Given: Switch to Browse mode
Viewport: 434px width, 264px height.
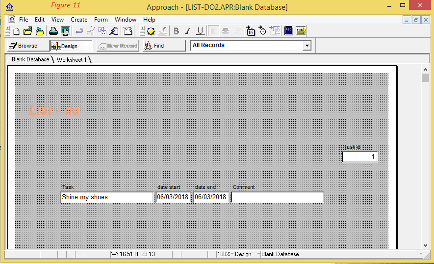Looking at the screenshot, I should (28, 46).
